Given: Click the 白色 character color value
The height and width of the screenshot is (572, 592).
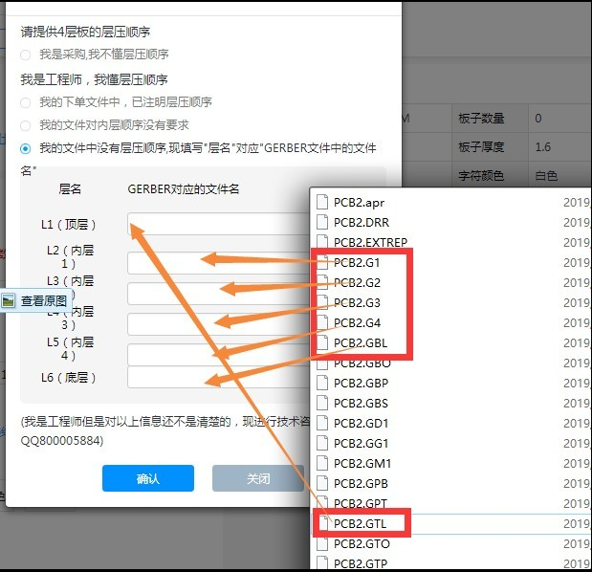Looking at the screenshot, I should pyautogui.click(x=546, y=176).
